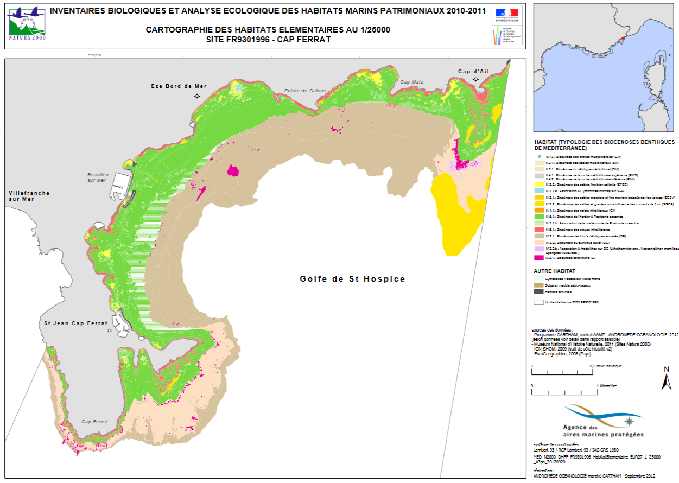Click the Golfe de St Hospice label
Viewport: 679px width, 483px height.
[x=352, y=279]
